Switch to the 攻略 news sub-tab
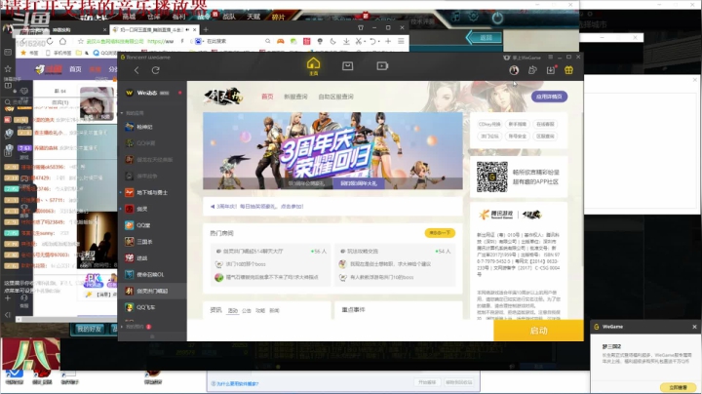Image resolution: width=702 pixels, height=394 pixels. pyautogui.click(x=260, y=310)
